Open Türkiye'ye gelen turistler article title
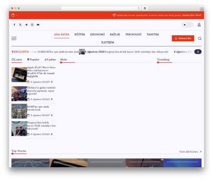 (x=41, y=91)
